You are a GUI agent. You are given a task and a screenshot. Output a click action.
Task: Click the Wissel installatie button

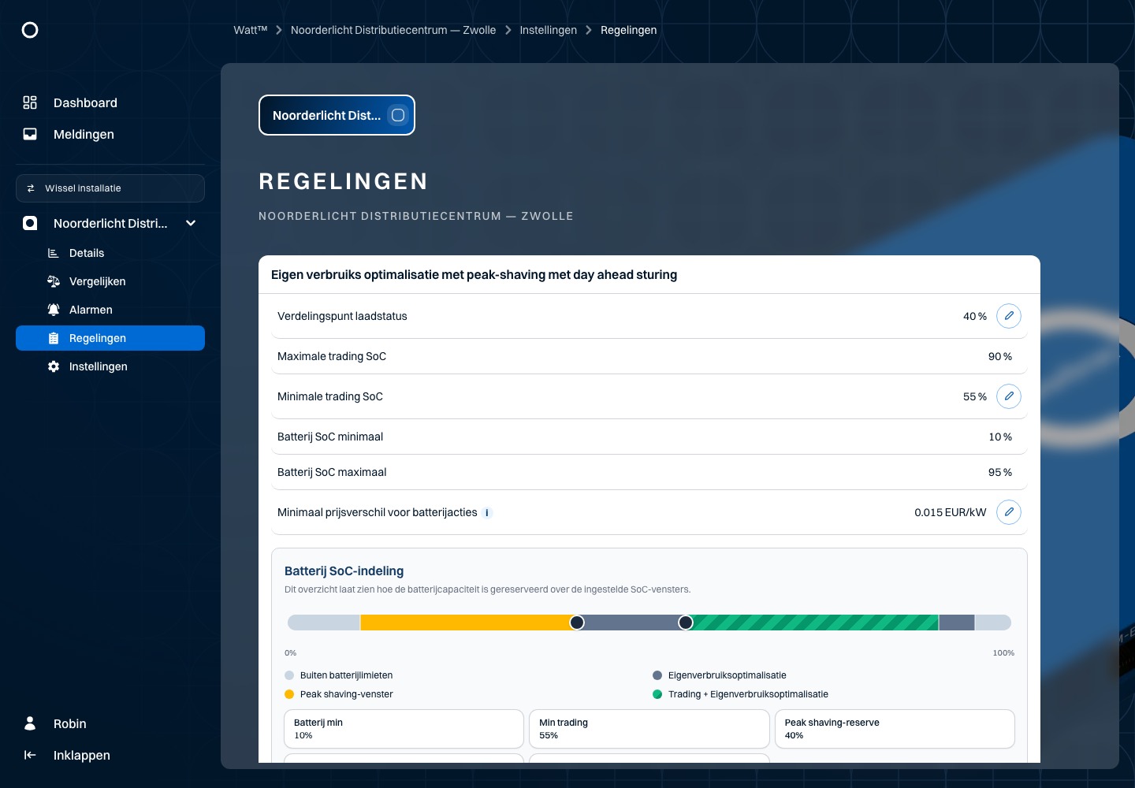(110, 188)
